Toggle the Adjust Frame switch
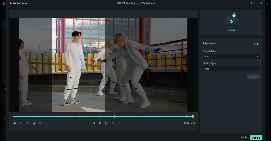This screenshot has width=271, height=141. (257, 44)
